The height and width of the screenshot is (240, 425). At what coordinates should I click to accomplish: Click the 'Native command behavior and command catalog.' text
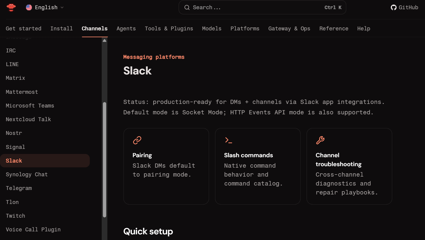click(x=254, y=174)
